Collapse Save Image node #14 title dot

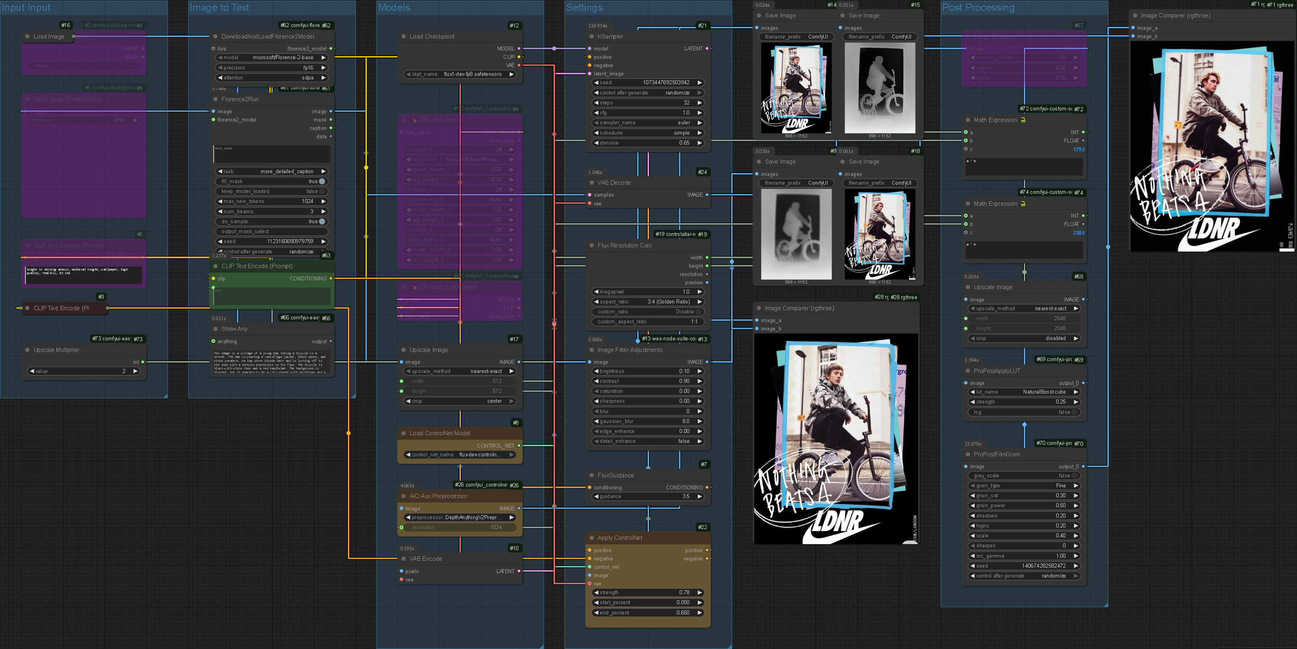pyautogui.click(x=759, y=15)
